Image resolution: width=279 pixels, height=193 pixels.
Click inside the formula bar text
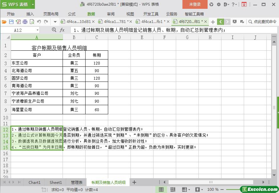click(174, 30)
